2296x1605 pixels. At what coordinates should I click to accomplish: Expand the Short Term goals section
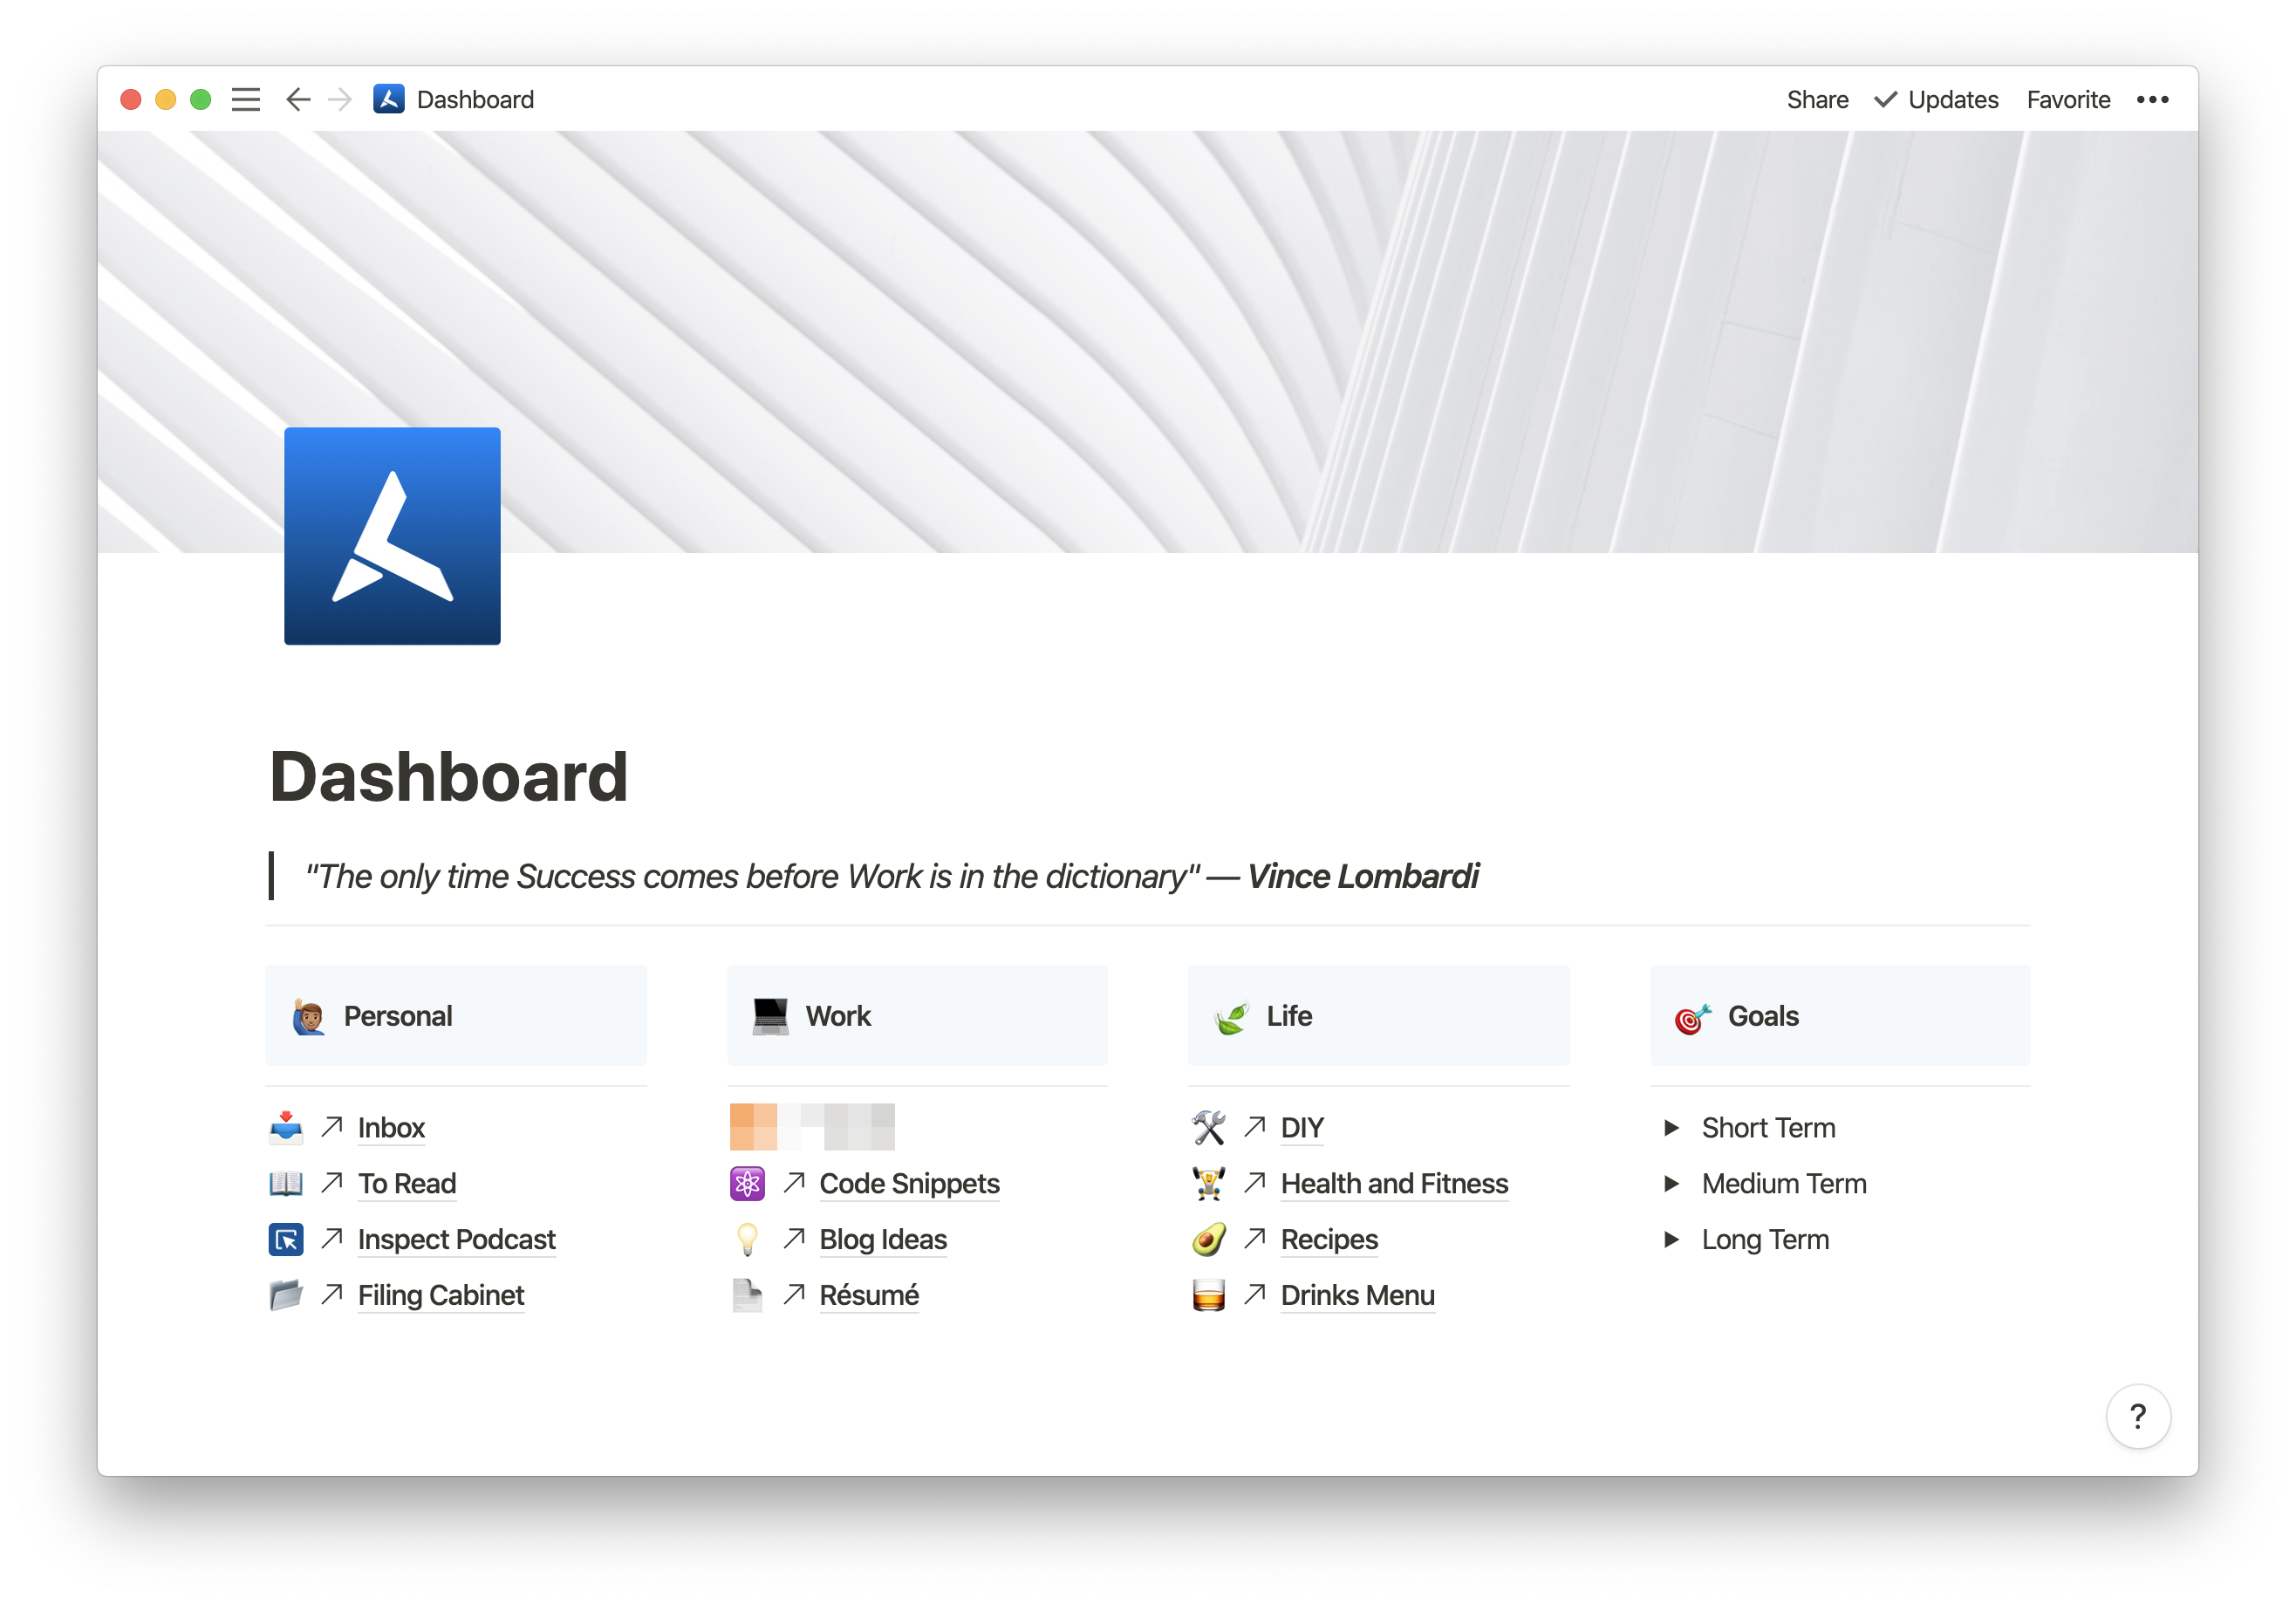pyautogui.click(x=1673, y=1127)
